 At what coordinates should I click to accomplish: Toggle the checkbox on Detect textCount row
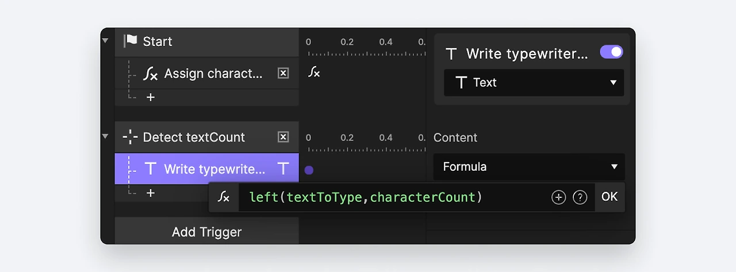tap(283, 137)
